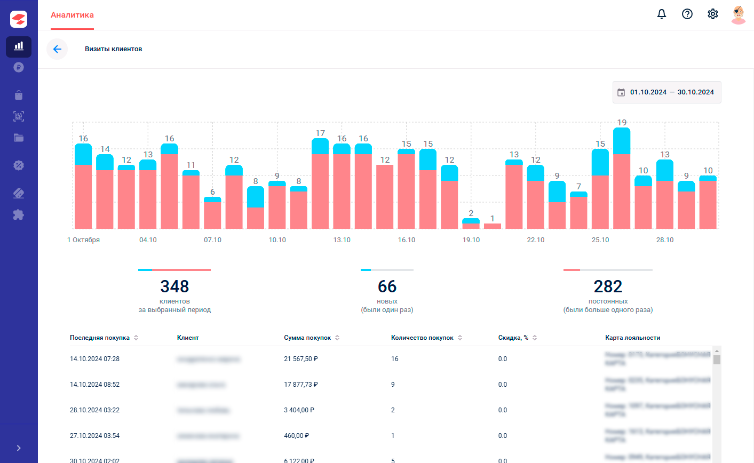This screenshot has width=754, height=463.
Task: Click the 460,00 ₽ purchase sum
Action: coord(297,436)
